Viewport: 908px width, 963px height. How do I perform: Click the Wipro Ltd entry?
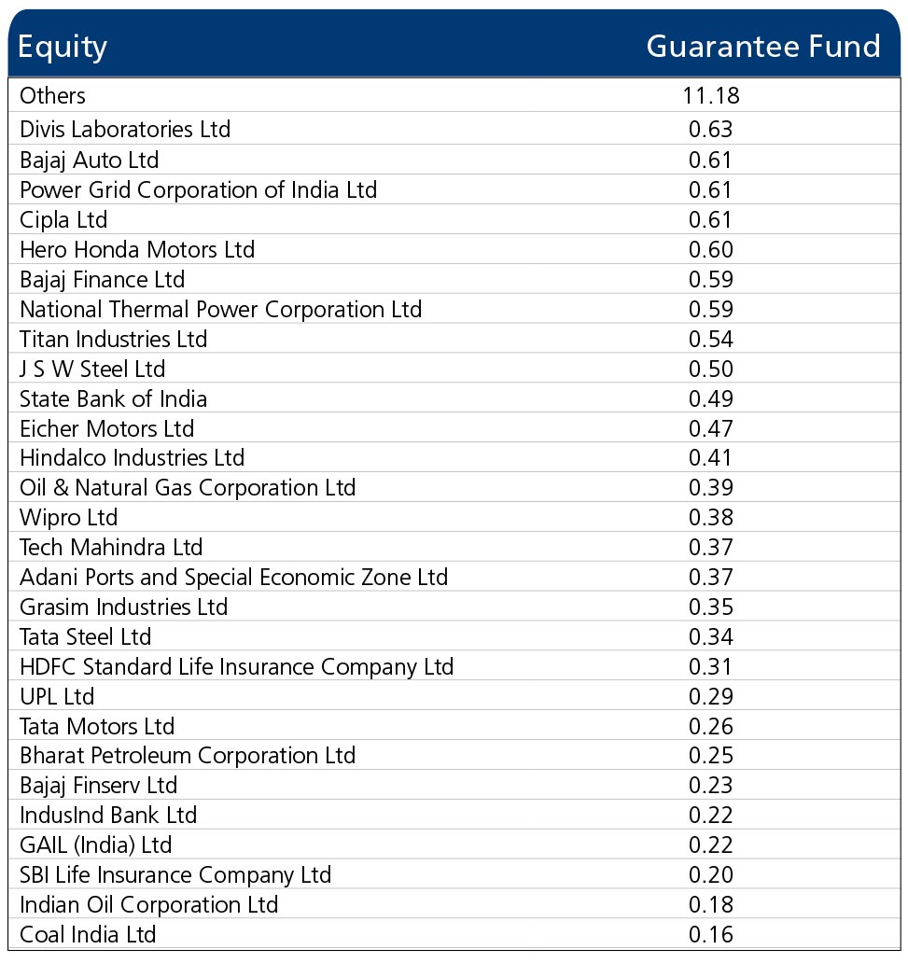(69, 517)
